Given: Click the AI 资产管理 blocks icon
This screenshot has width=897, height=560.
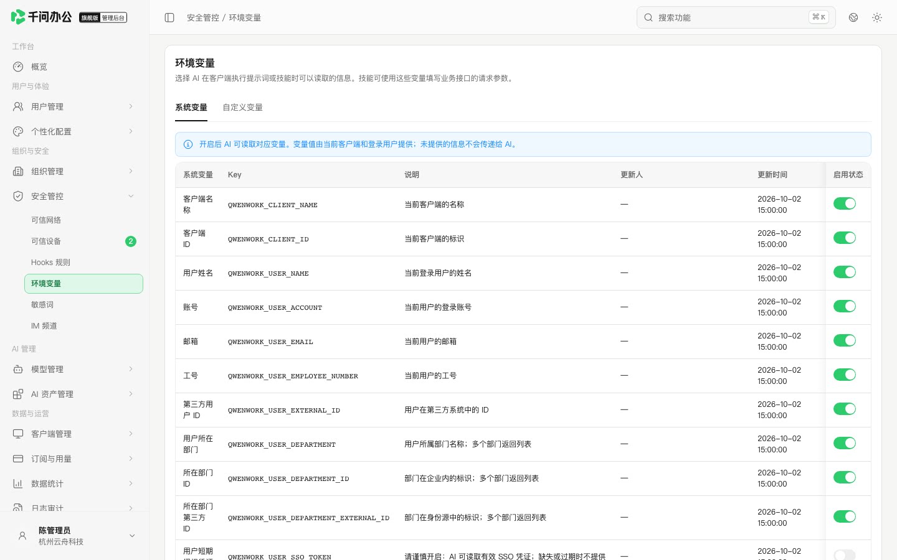Looking at the screenshot, I should [x=18, y=394].
